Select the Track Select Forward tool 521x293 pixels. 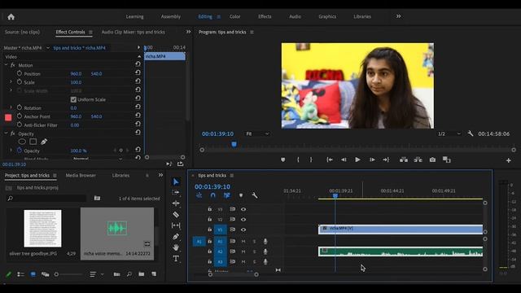point(176,192)
